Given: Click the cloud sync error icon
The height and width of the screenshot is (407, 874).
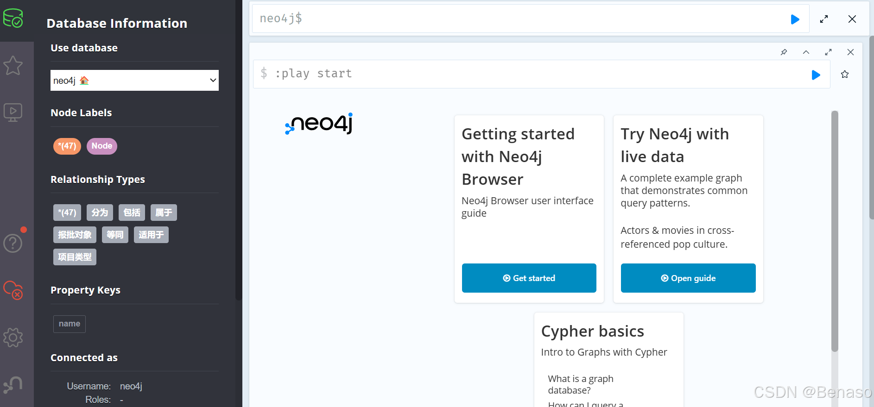Looking at the screenshot, I should [13, 290].
